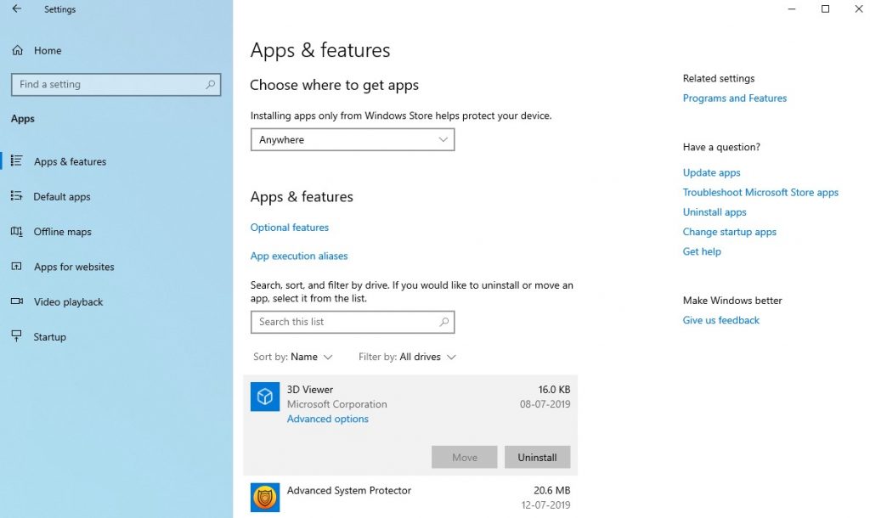Viewport: 870px width, 518px height.
Task: Click the Get help link
Action: (x=701, y=251)
